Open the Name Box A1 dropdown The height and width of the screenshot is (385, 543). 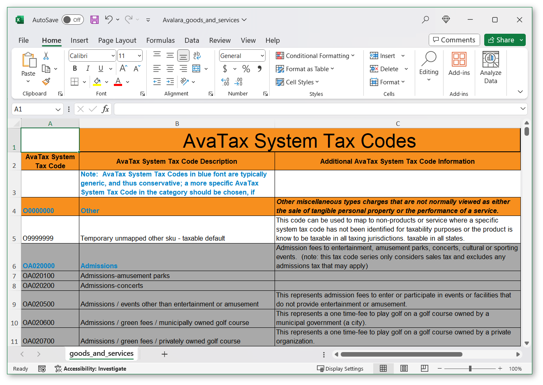click(58, 109)
